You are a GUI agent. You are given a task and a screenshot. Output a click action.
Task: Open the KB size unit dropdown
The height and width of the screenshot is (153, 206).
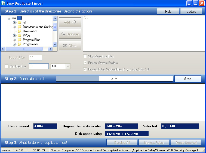click(68, 66)
